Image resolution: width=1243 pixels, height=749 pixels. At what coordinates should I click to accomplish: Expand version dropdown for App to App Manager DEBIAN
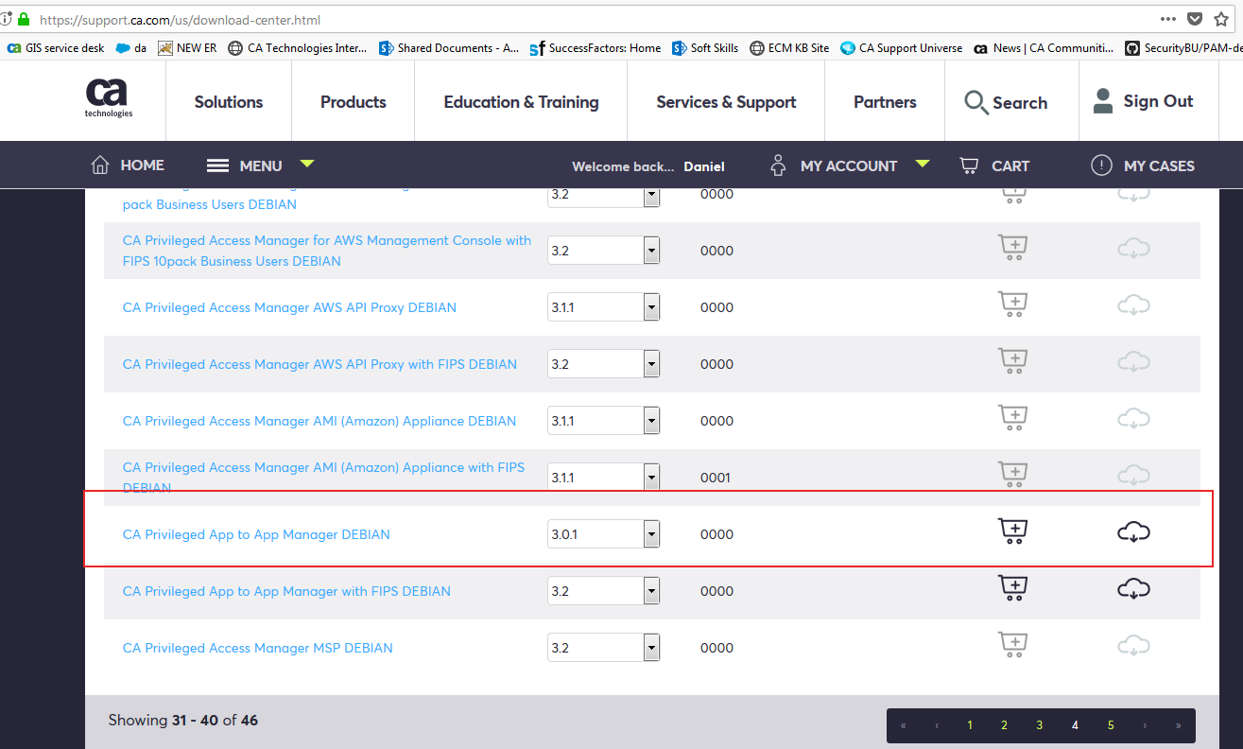(650, 534)
